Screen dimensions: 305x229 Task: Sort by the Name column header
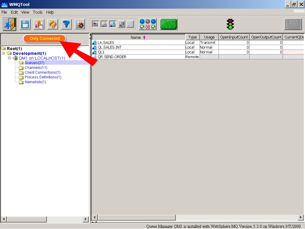138,37
